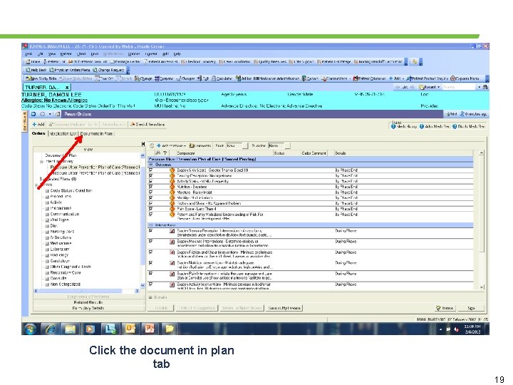Click the Save as My Favorite button
The width and height of the screenshot is (513, 385).
[x=284, y=308]
